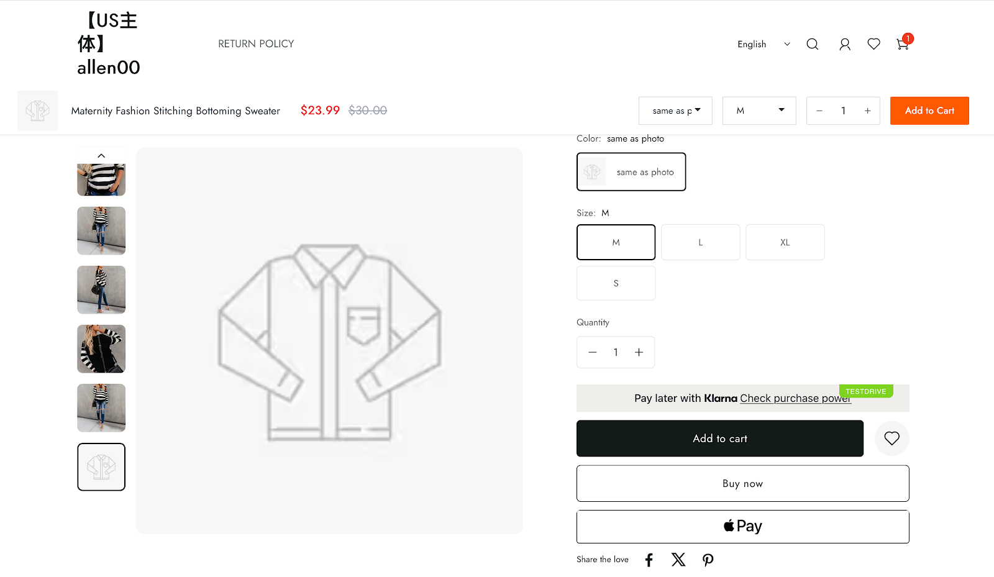Increase quantity with the plus stepper
The height and width of the screenshot is (577, 994).
tap(639, 352)
